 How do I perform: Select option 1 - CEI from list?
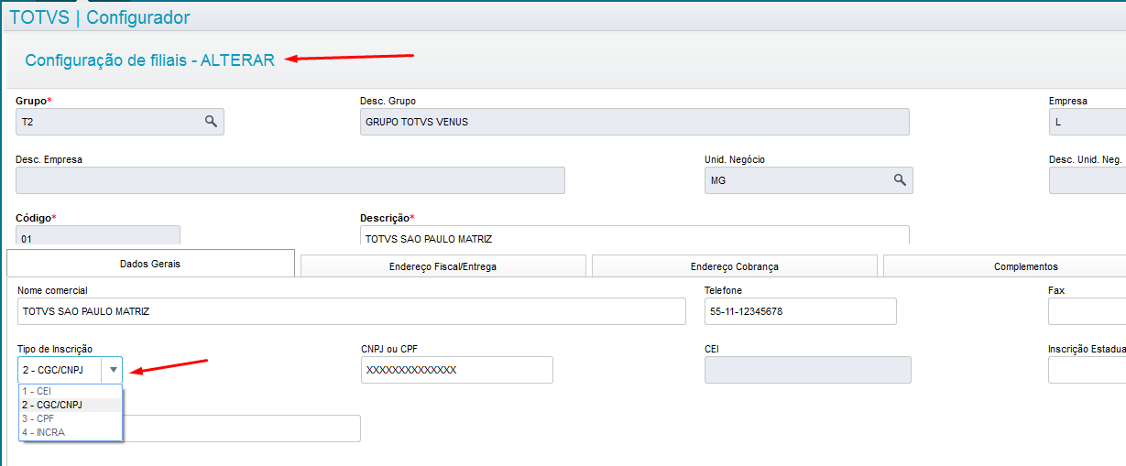(x=71, y=391)
